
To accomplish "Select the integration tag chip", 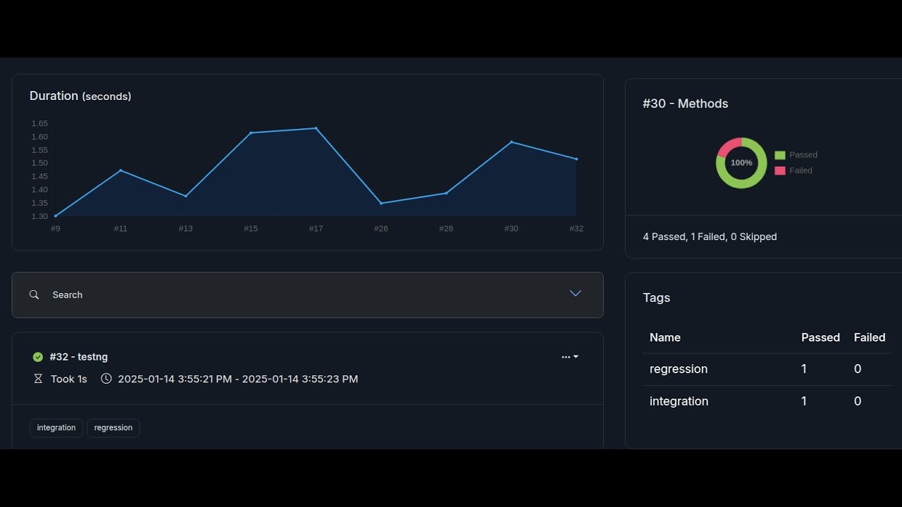I will 56,428.
